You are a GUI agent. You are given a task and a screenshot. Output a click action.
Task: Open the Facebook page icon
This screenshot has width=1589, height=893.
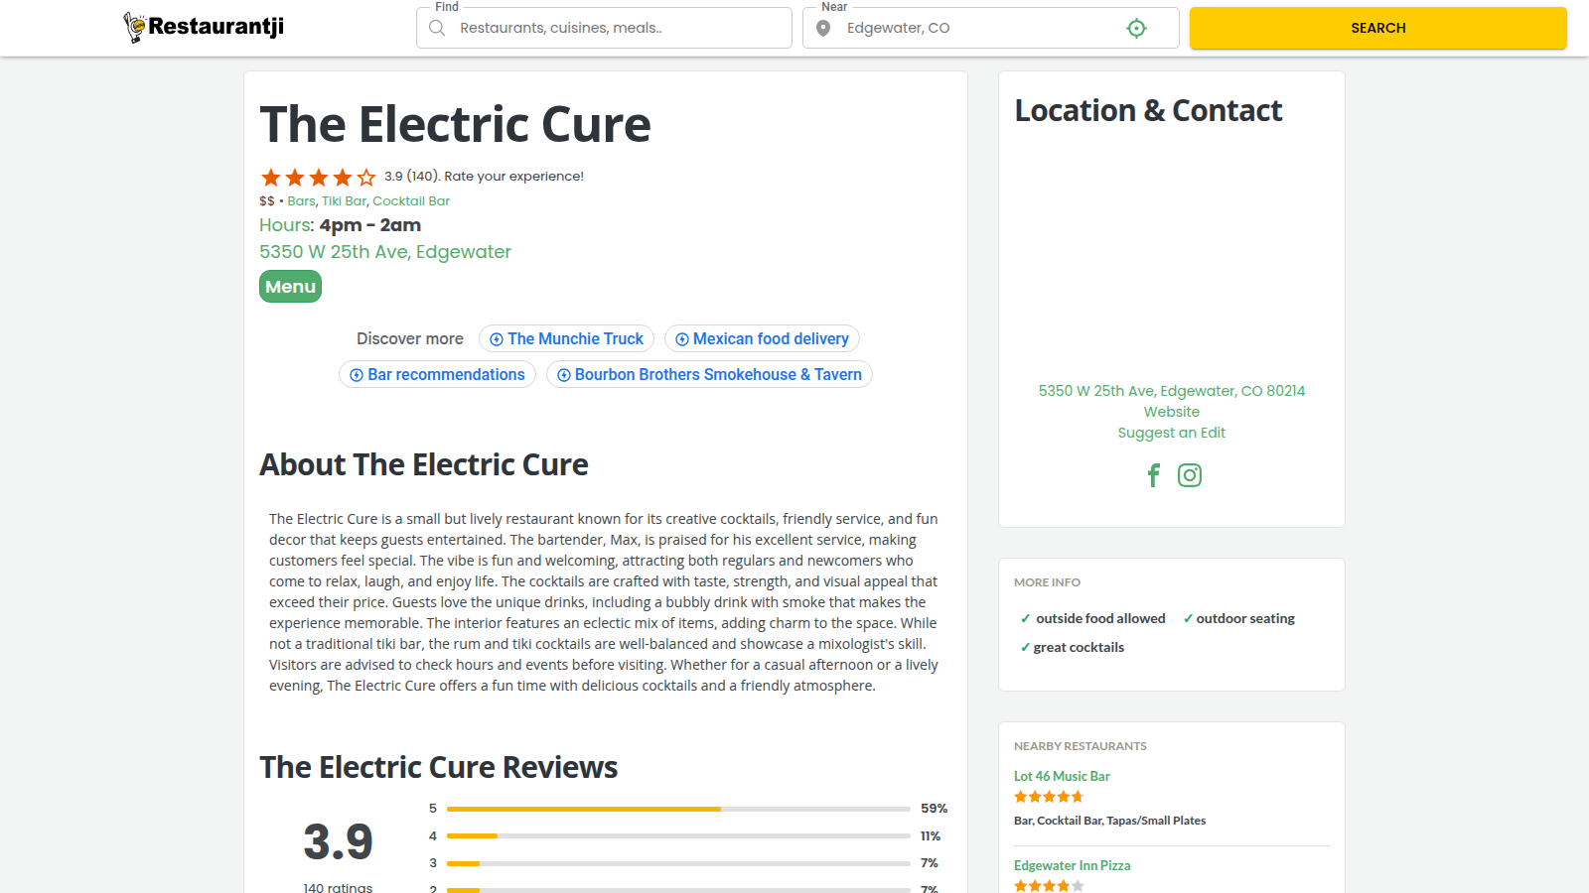pos(1153,475)
